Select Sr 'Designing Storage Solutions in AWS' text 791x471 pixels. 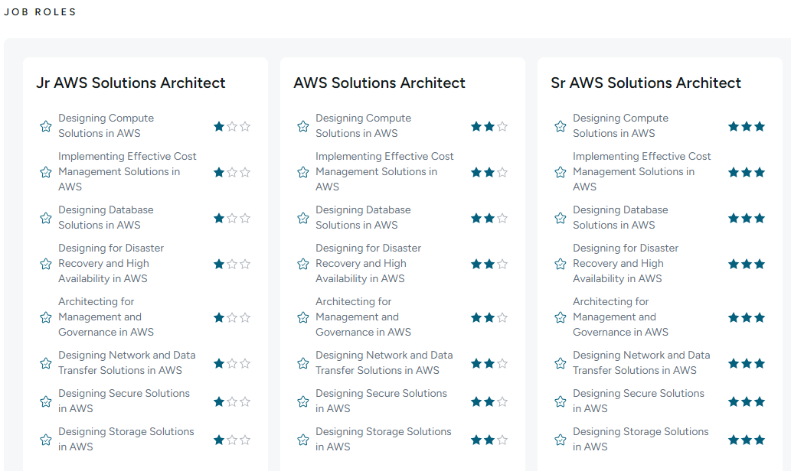pos(641,439)
